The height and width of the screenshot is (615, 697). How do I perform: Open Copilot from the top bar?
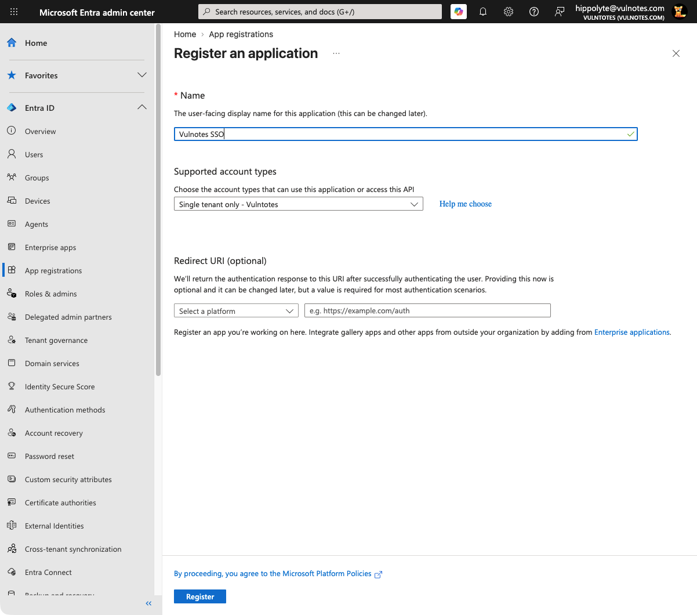(459, 12)
